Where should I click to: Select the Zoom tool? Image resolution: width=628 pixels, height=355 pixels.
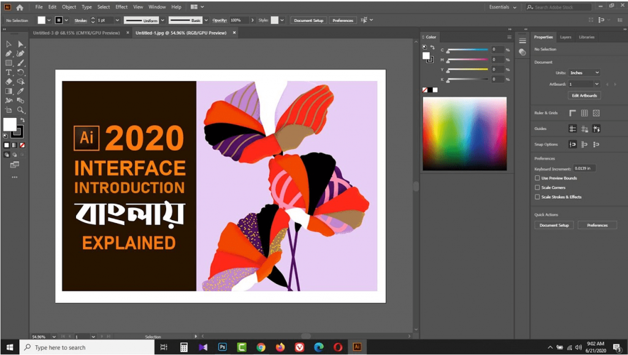pos(20,110)
